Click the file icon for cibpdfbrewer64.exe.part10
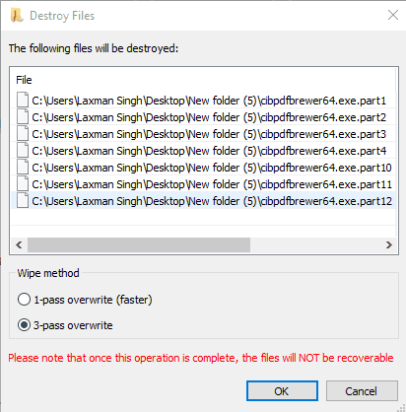This screenshot has height=412, width=406. click(23, 168)
